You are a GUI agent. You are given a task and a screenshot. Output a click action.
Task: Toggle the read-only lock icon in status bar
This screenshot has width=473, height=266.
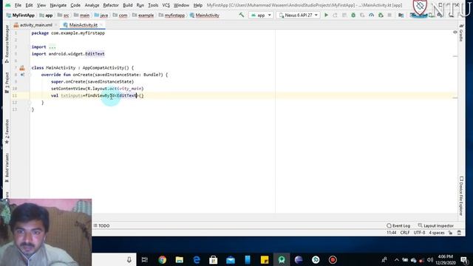[x=450, y=233]
